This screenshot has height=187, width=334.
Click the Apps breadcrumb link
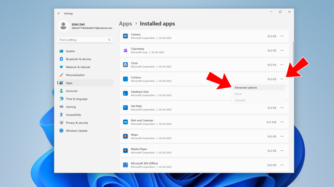[x=126, y=23]
